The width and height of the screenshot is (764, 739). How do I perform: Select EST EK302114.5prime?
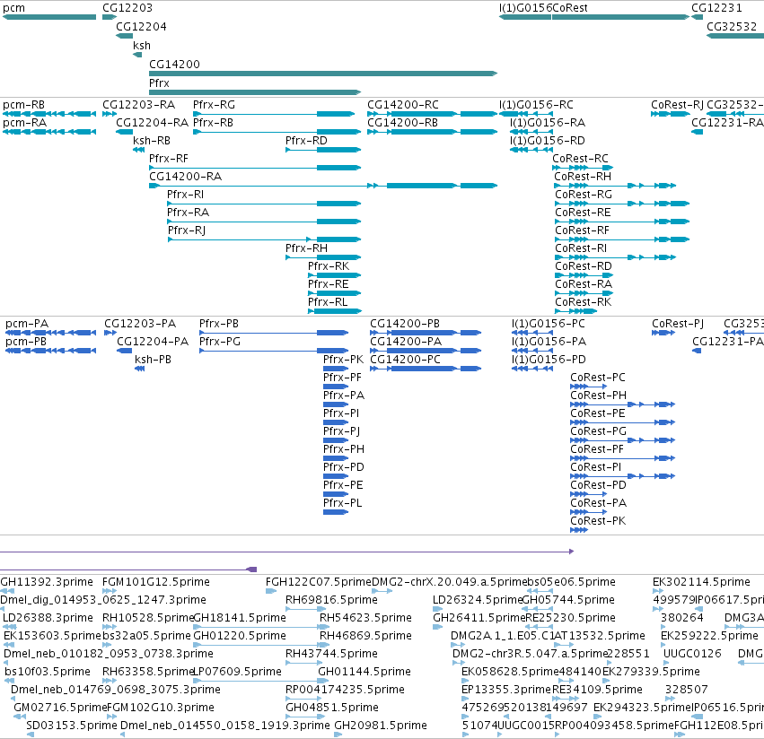click(x=656, y=591)
